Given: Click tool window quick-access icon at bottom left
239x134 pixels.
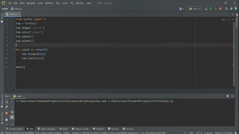Looking at the screenshot, I should tap(2, 133).
